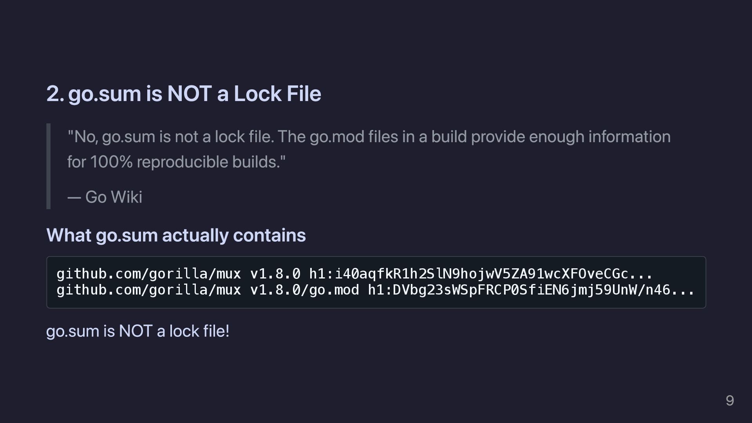Click the trailing ellipsis of the first code line
Screen dimensions: 752x423
pyautogui.click(x=641, y=273)
